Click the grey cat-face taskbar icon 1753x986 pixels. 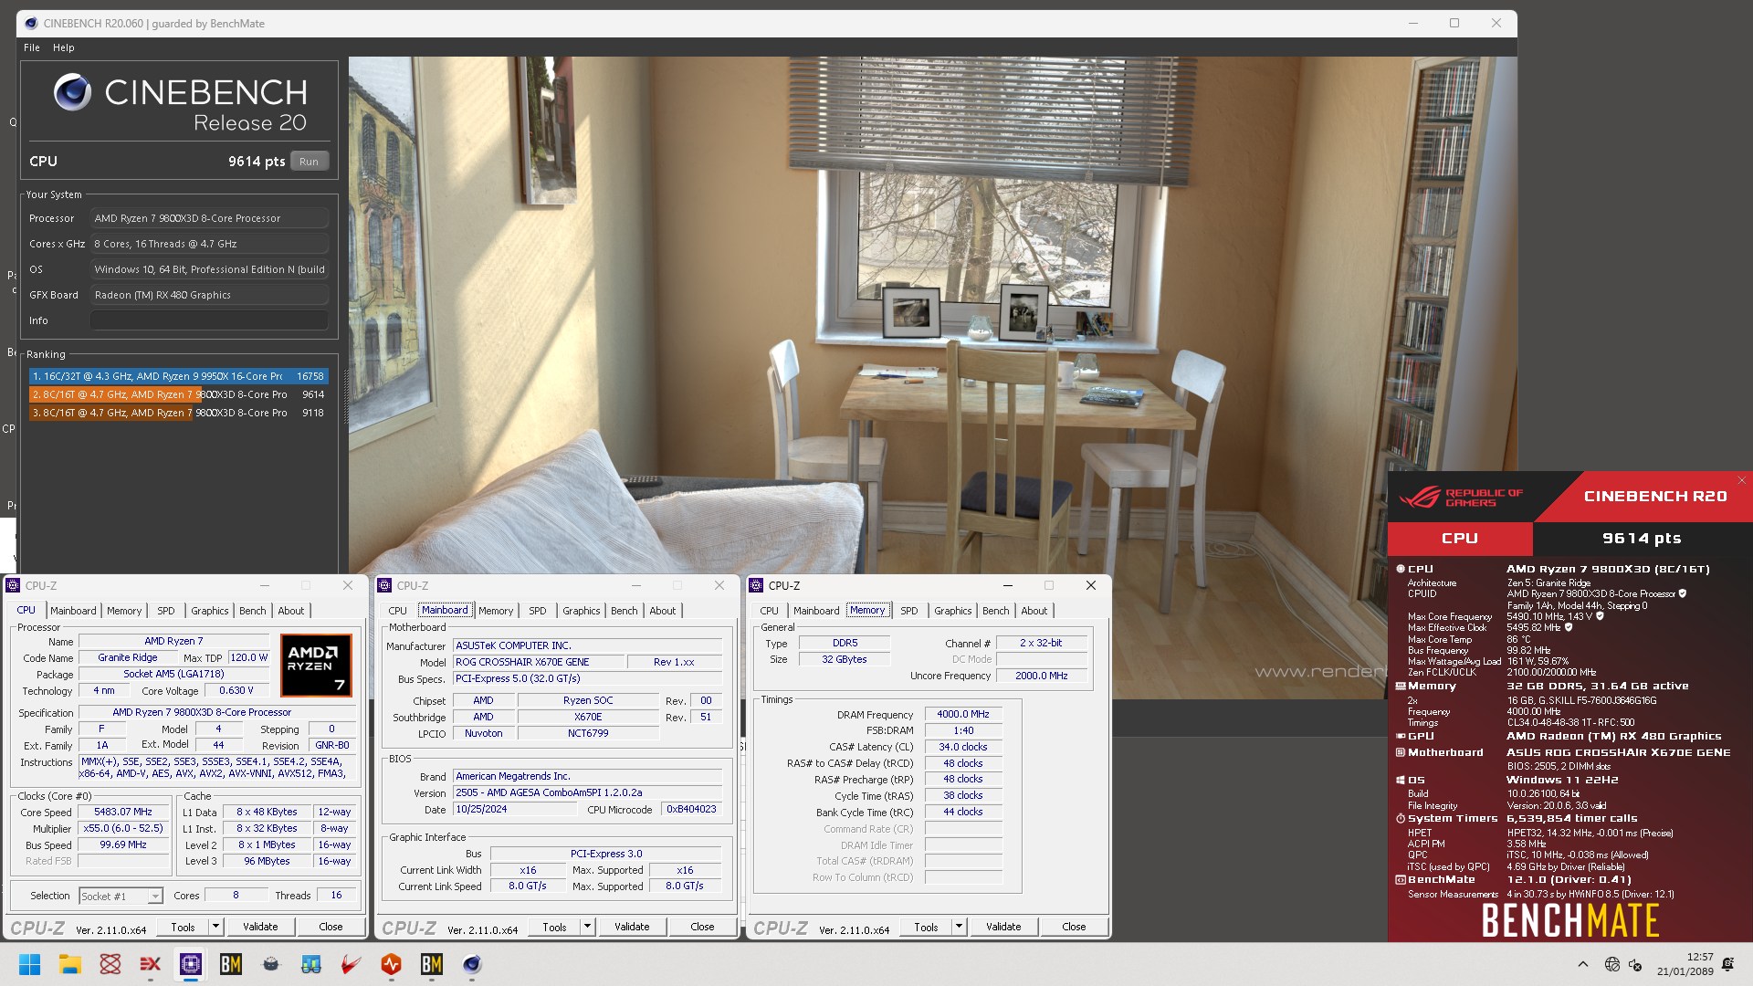[271, 964]
